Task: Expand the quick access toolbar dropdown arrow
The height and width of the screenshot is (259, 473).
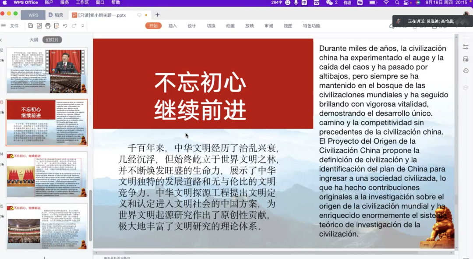Action: point(81,26)
